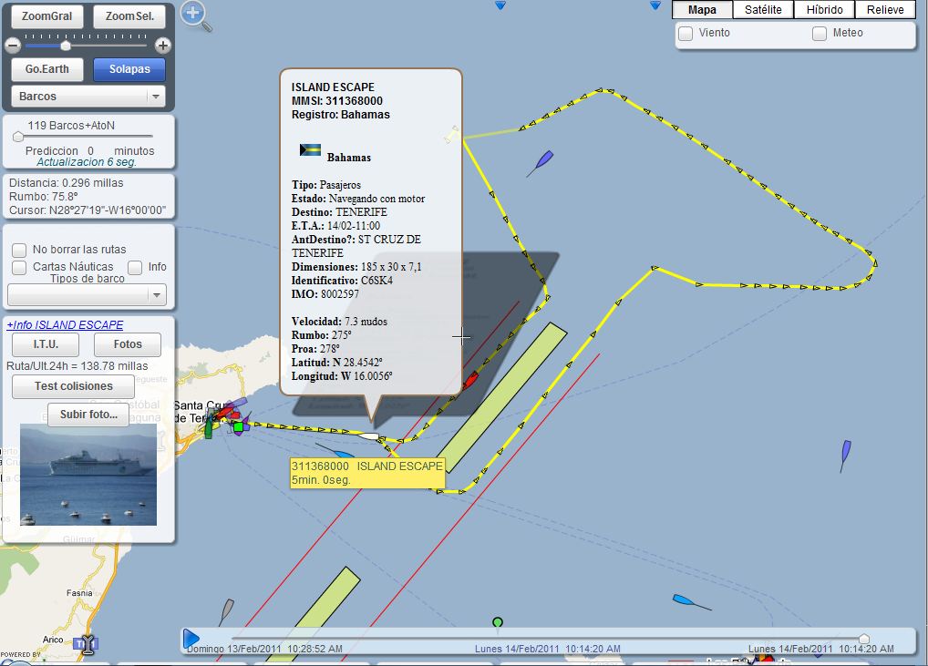Click the yellow ISLAND ESCAPE label
This screenshot has width=928, height=666.
pyautogui.click(x=367, y=473)
